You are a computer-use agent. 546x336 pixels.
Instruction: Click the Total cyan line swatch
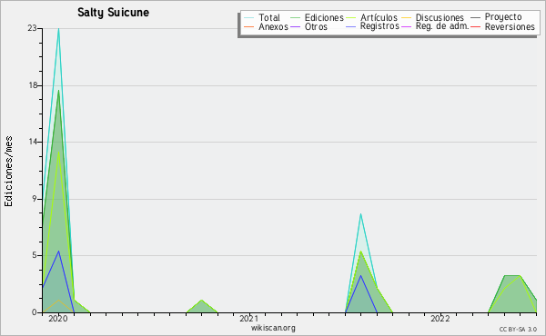click(248, 18)
